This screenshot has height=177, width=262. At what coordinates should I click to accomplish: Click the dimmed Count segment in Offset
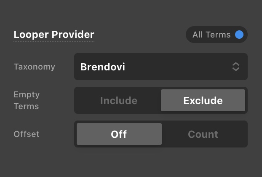point(203,134)
